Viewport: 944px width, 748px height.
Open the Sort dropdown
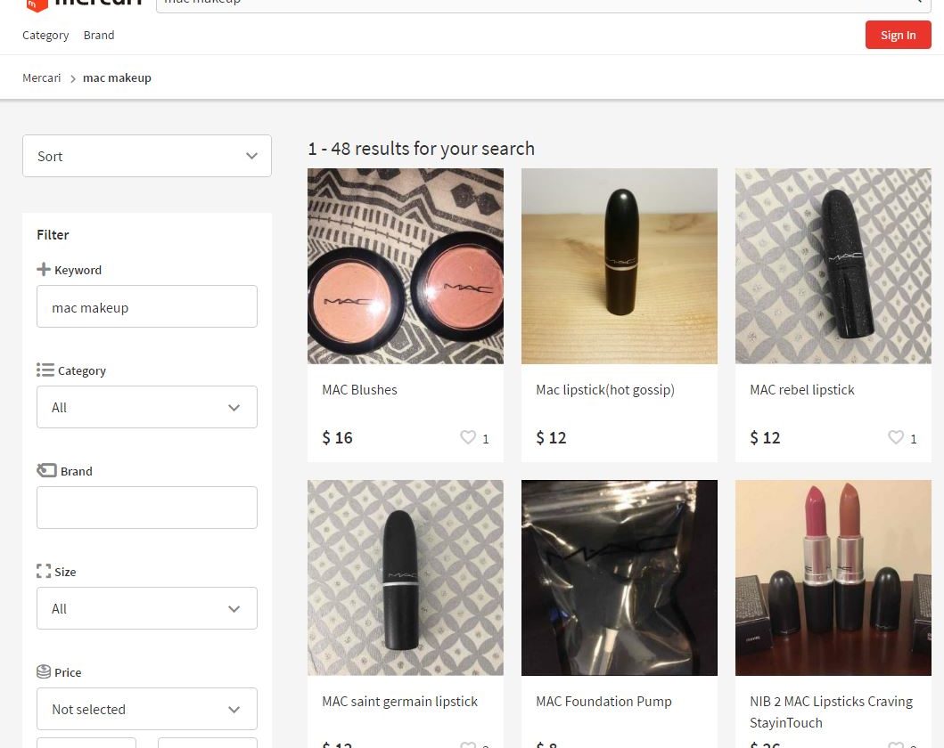point(147,156)
